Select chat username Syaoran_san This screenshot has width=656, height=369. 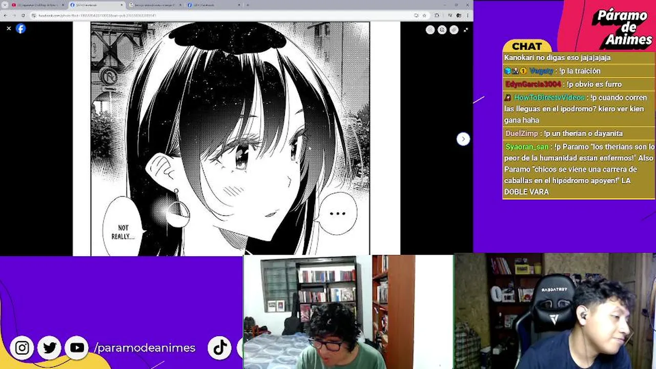[527, 147]
